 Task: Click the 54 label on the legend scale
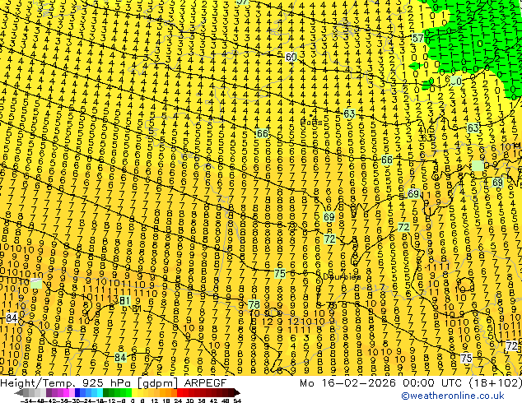click(237, 401)
